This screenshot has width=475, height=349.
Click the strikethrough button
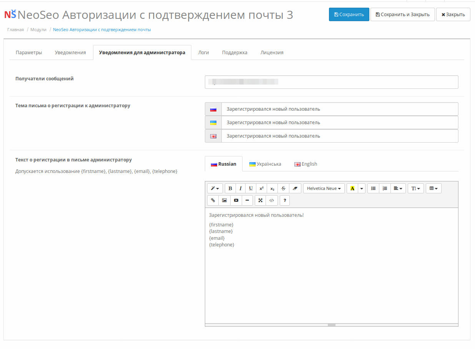(283, 188)
